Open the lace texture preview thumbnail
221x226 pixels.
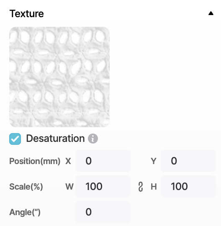[x=59, y=77]
